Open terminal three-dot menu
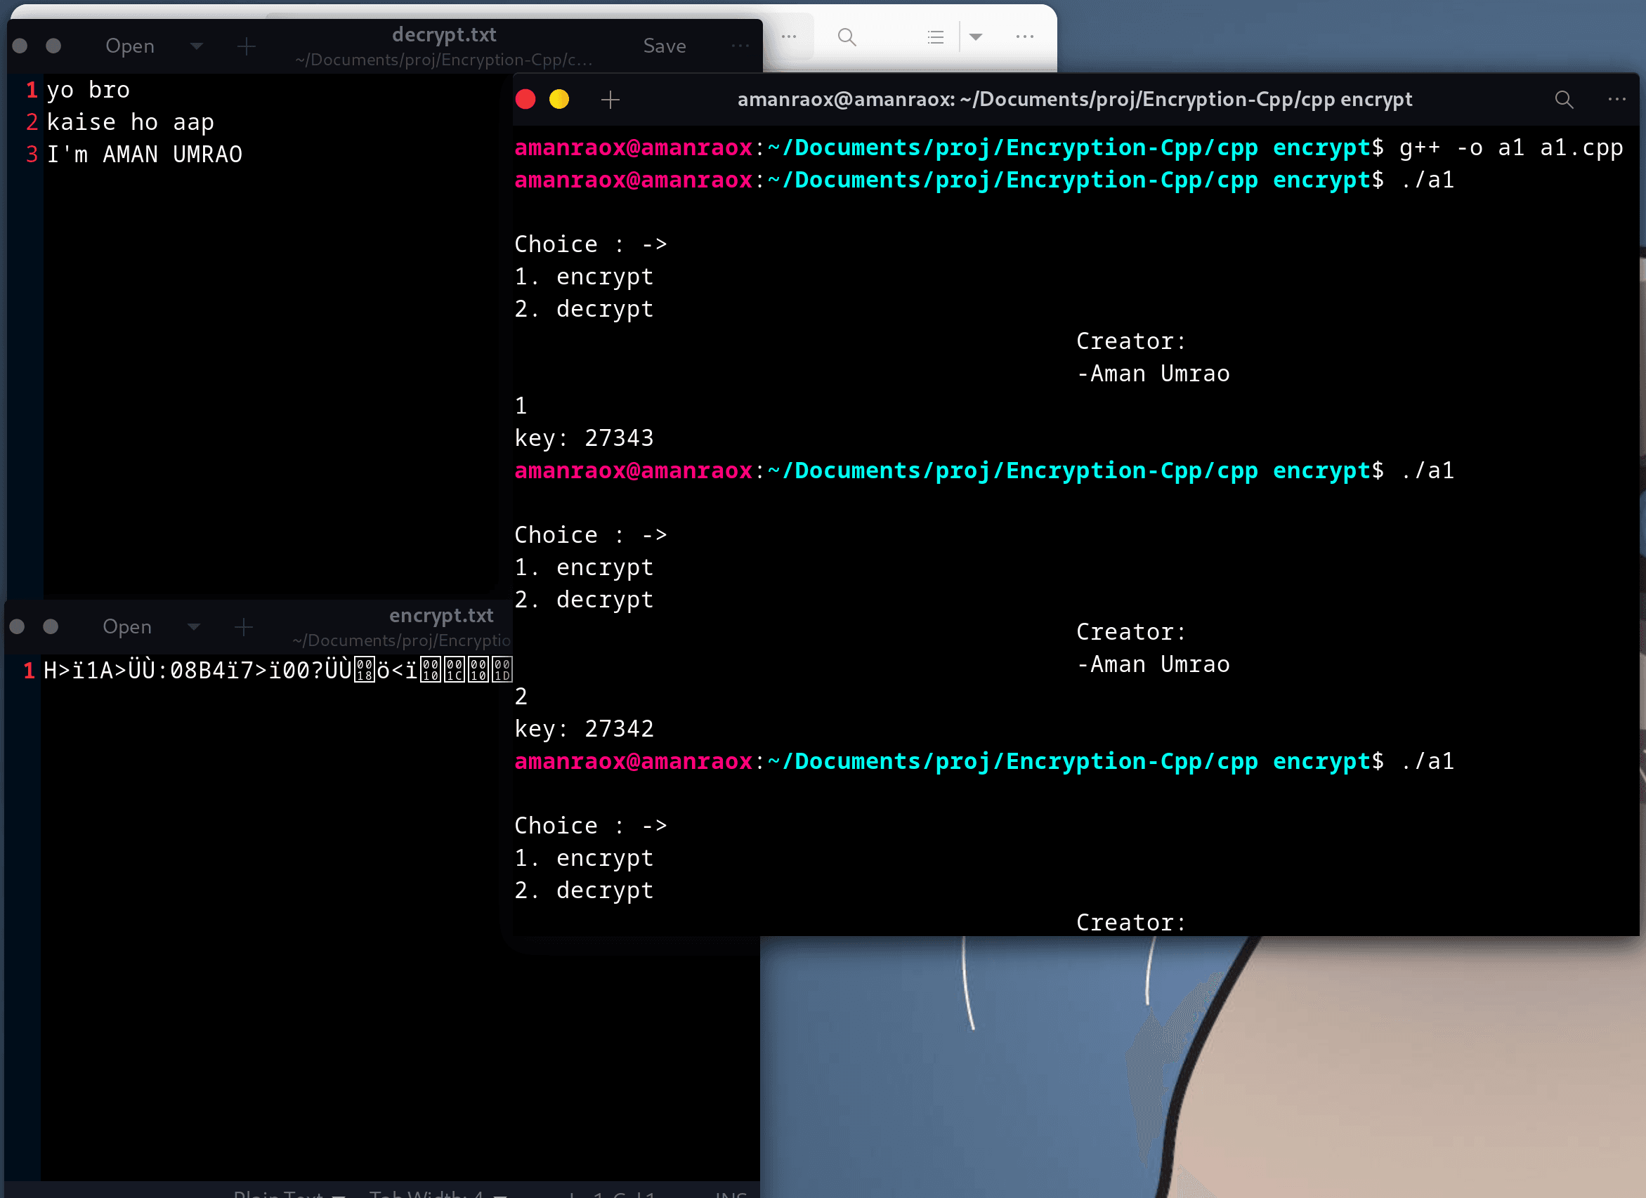Viewport: 1646px width, 1198px height. click(x=1617, y=100)
